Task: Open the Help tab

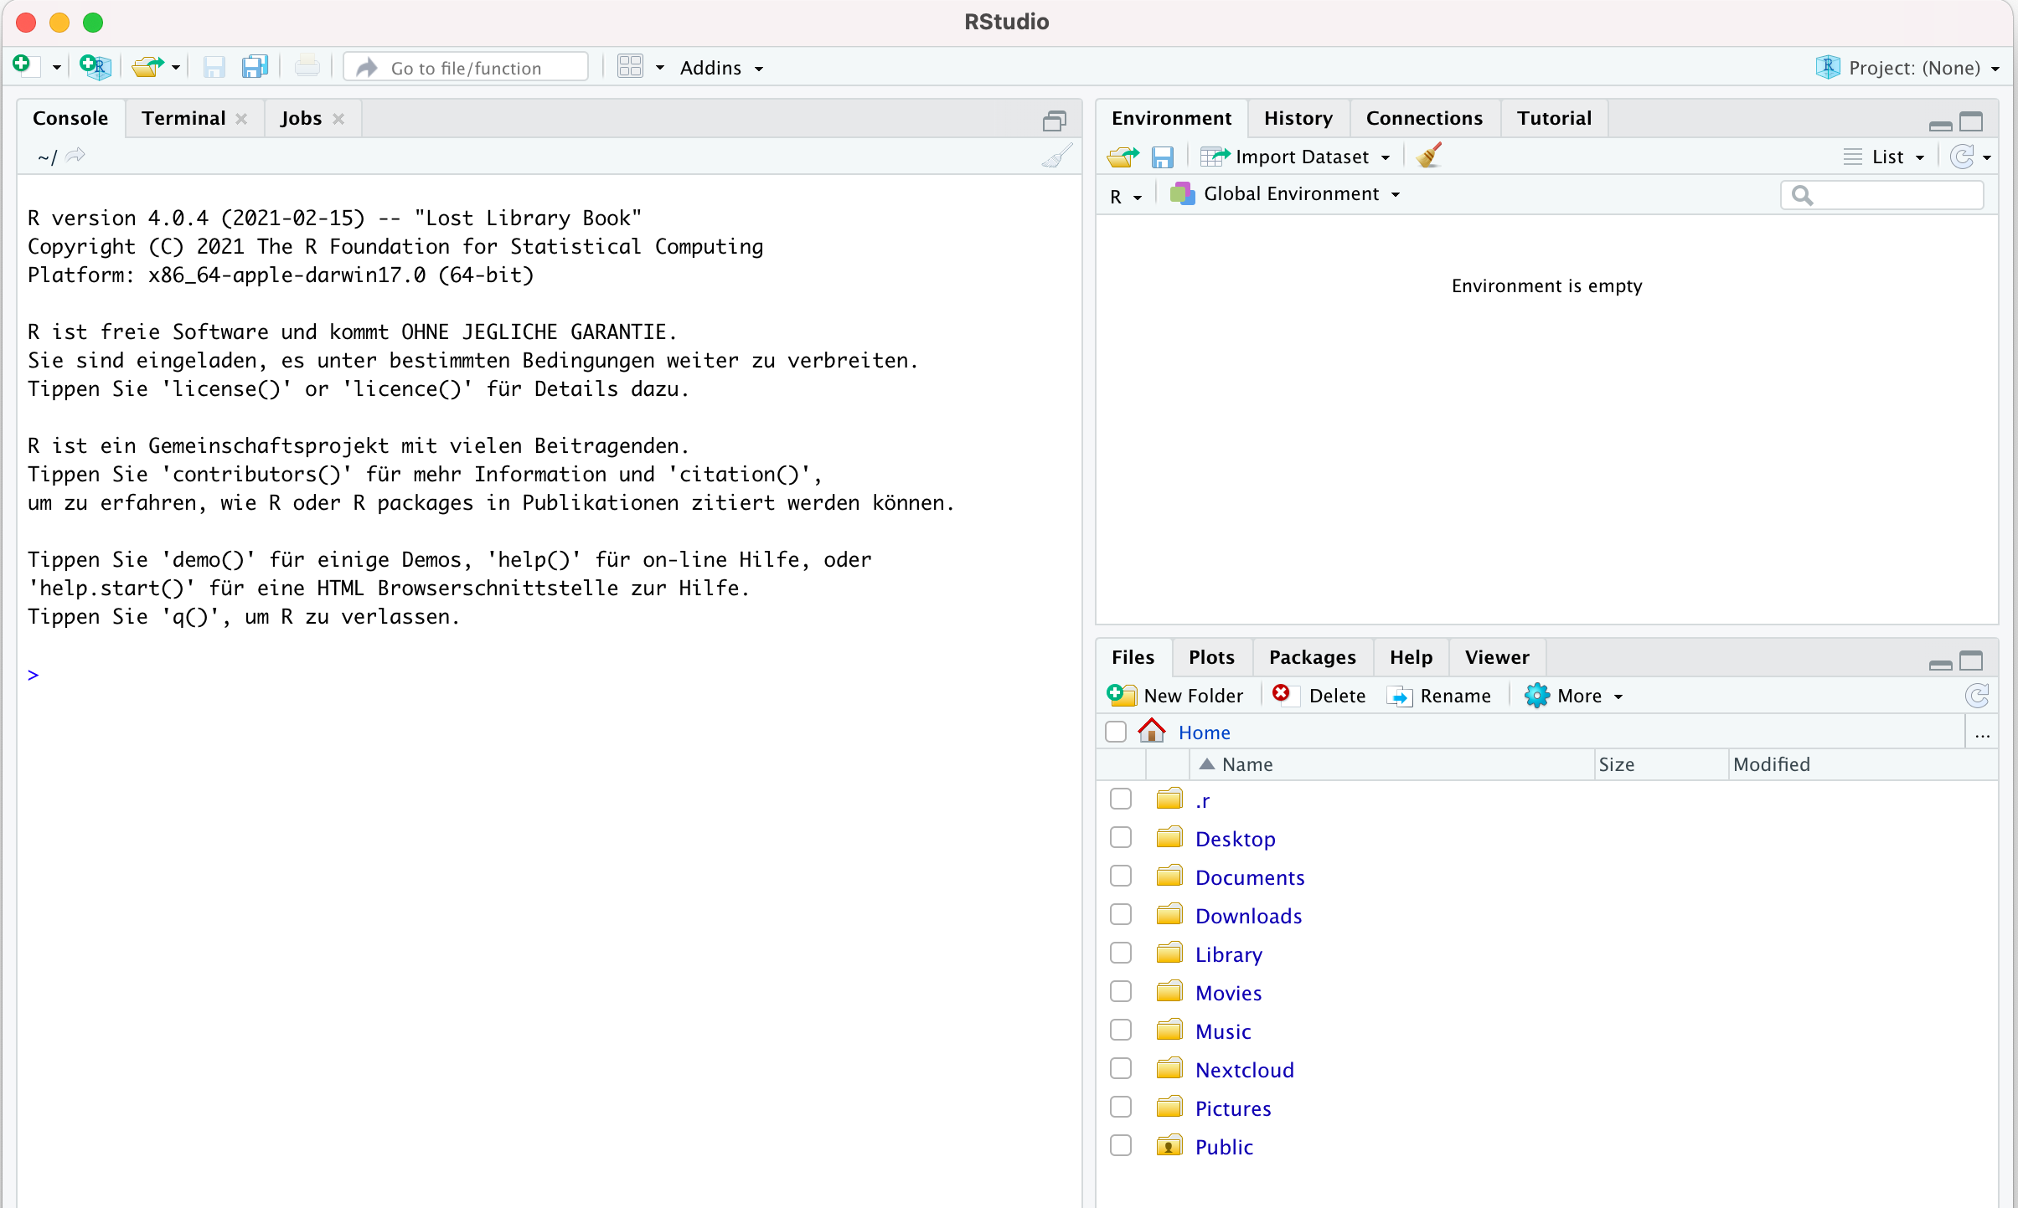Action: 1411,657
